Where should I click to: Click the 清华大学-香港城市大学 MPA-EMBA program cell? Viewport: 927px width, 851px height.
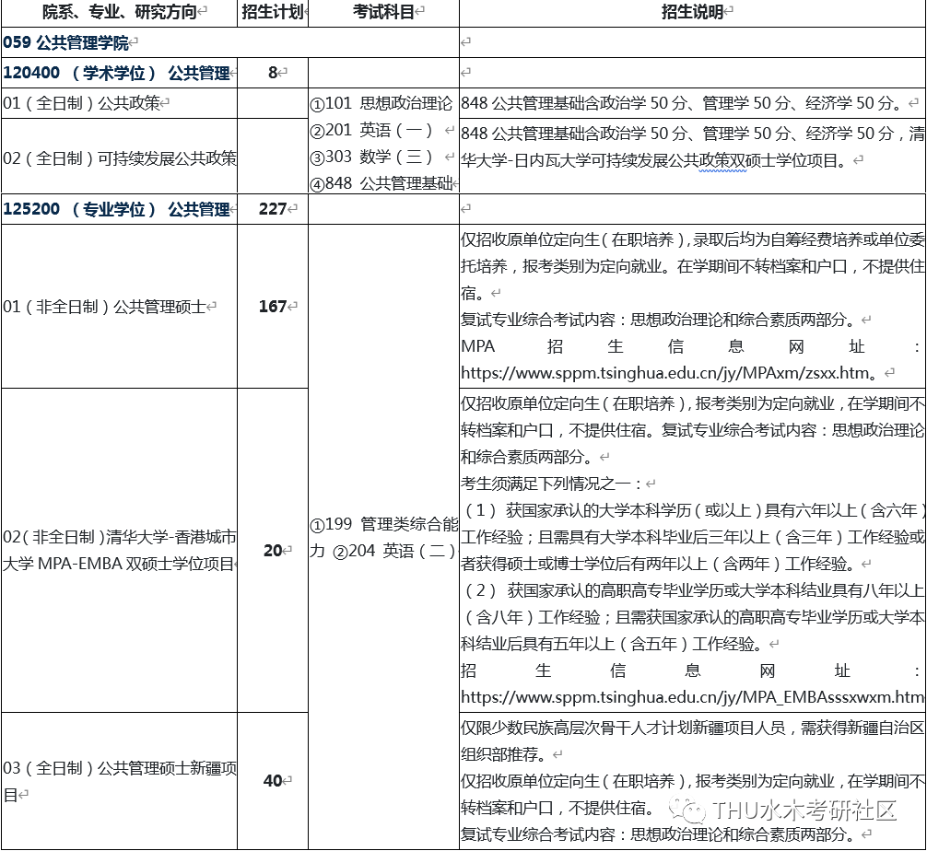tap(119, 550)
